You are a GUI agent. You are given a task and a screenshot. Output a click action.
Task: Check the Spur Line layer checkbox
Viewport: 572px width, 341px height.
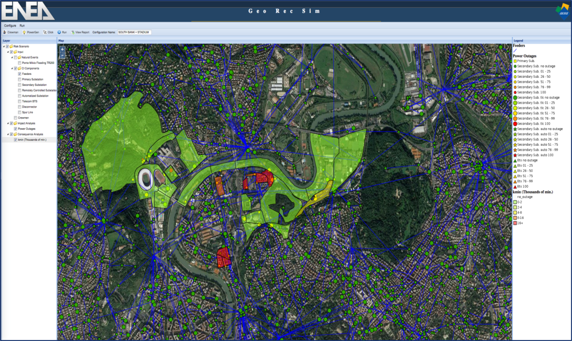point(20,112)
